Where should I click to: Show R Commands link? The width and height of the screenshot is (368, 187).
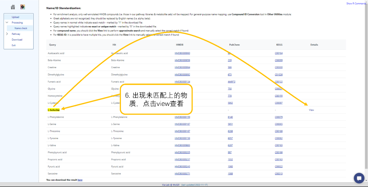(x=356, y=3)
